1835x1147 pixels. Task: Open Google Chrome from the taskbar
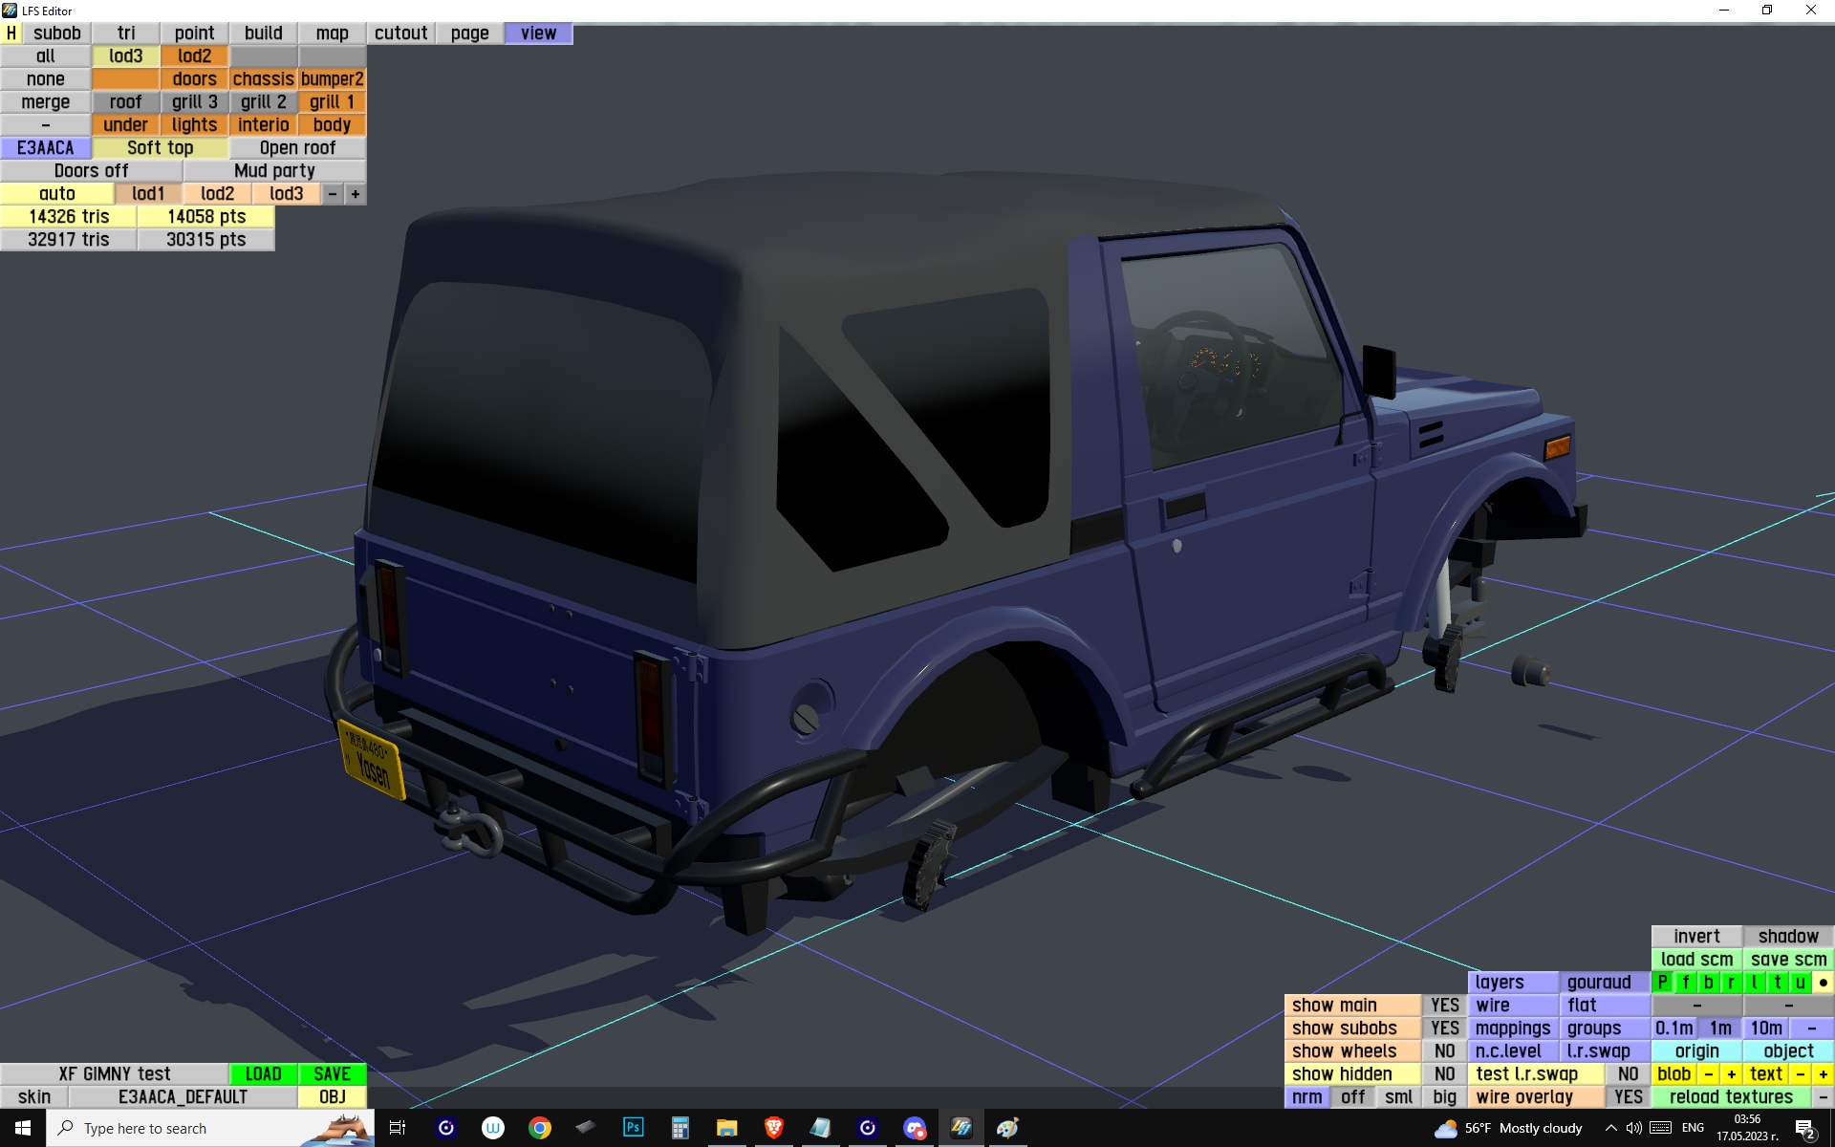tap(540, 1128)
